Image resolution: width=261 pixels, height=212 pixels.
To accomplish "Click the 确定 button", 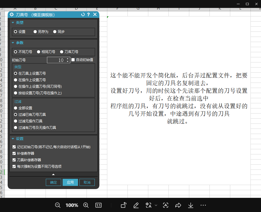I will click(x=54, y=182).
